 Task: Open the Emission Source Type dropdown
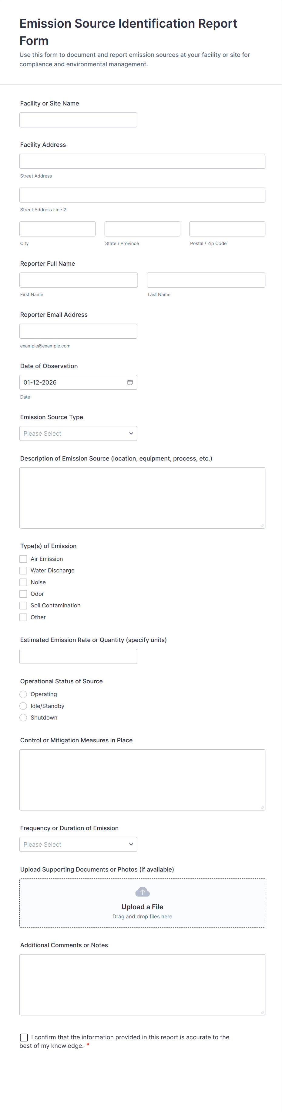78,433
